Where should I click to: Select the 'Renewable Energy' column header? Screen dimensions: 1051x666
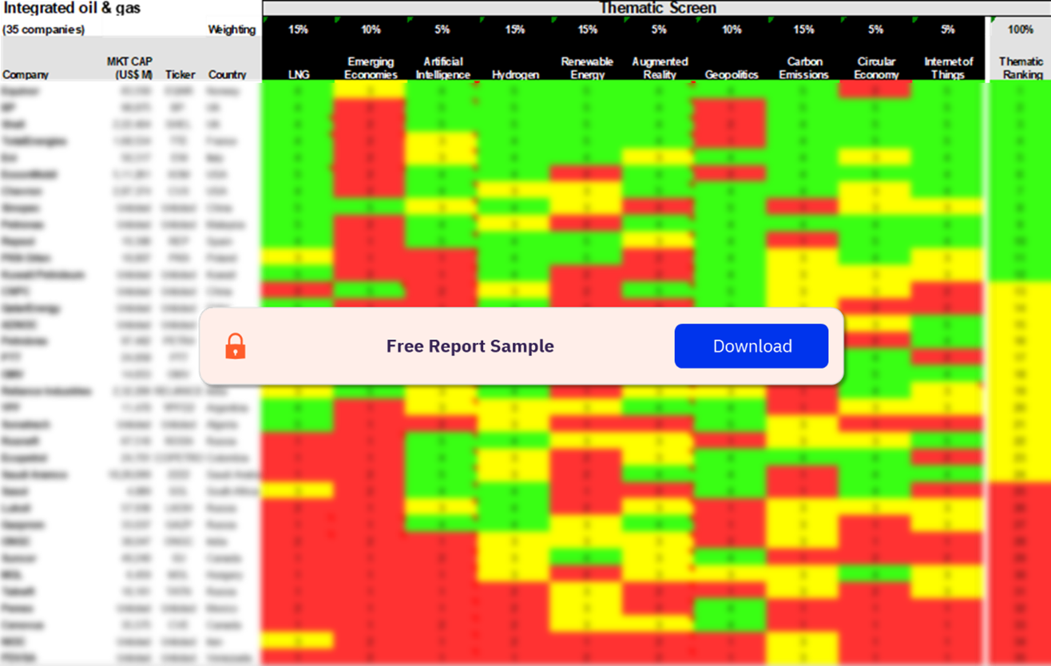[587, 68]
